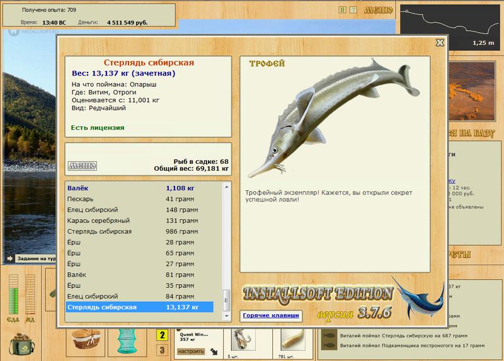The image size is (504, 361).
Task: Switch to tackle slot 2
Action: (x=162, y=335)
